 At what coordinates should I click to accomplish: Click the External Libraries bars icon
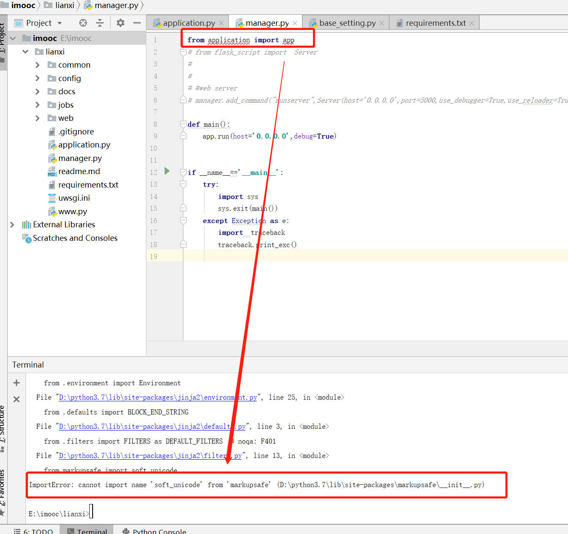tap(27, 225)
